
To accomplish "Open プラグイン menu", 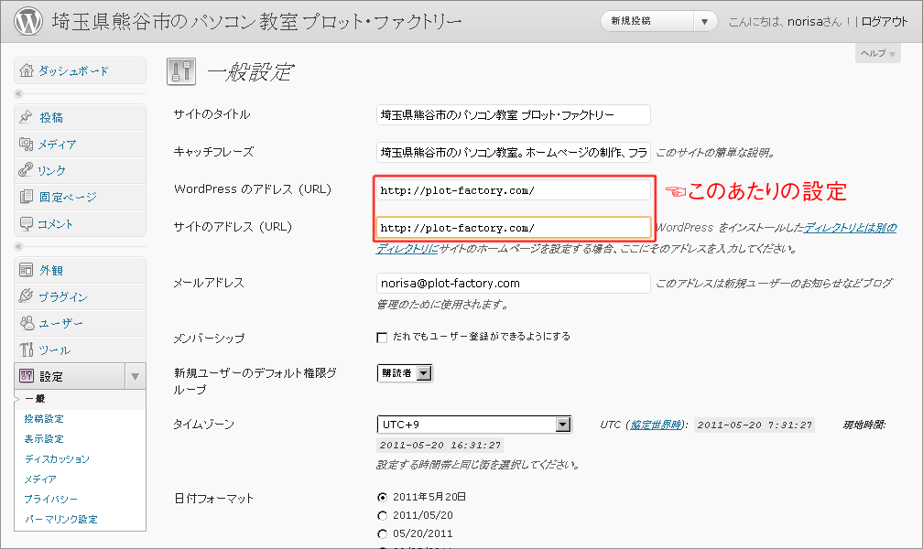I will point(63,297).
